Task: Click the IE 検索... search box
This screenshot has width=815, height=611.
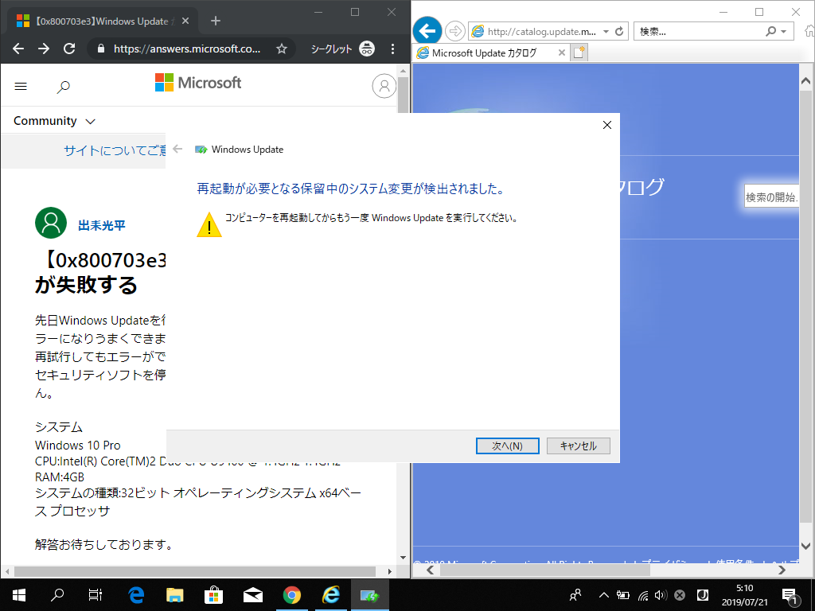Action: pyautogui.click(x=699, y=32)
